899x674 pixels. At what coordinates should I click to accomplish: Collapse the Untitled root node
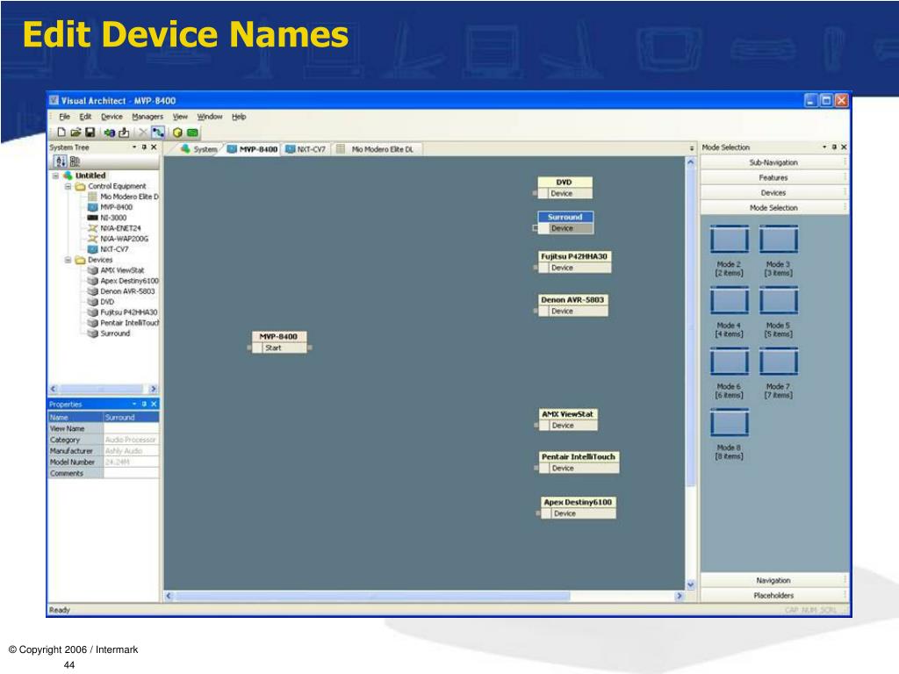tap(55, 176)
